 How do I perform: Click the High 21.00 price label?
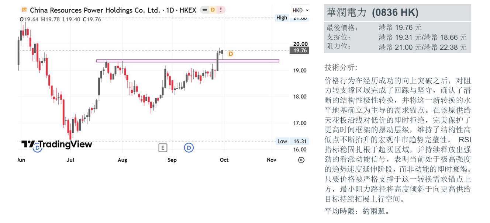292,18
